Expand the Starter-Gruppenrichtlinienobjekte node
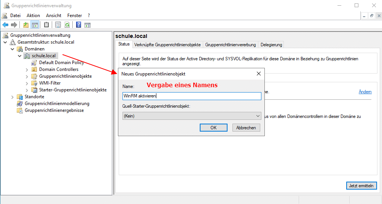 tap(27, 90)
